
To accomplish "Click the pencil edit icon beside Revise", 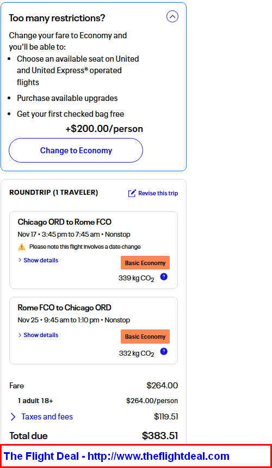I will [132, 193].
